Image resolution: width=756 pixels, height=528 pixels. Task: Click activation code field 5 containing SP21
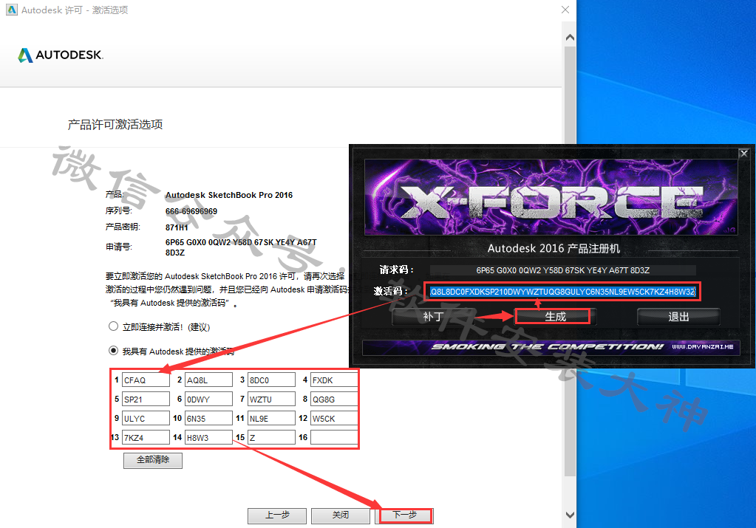(x=146, y=400)
